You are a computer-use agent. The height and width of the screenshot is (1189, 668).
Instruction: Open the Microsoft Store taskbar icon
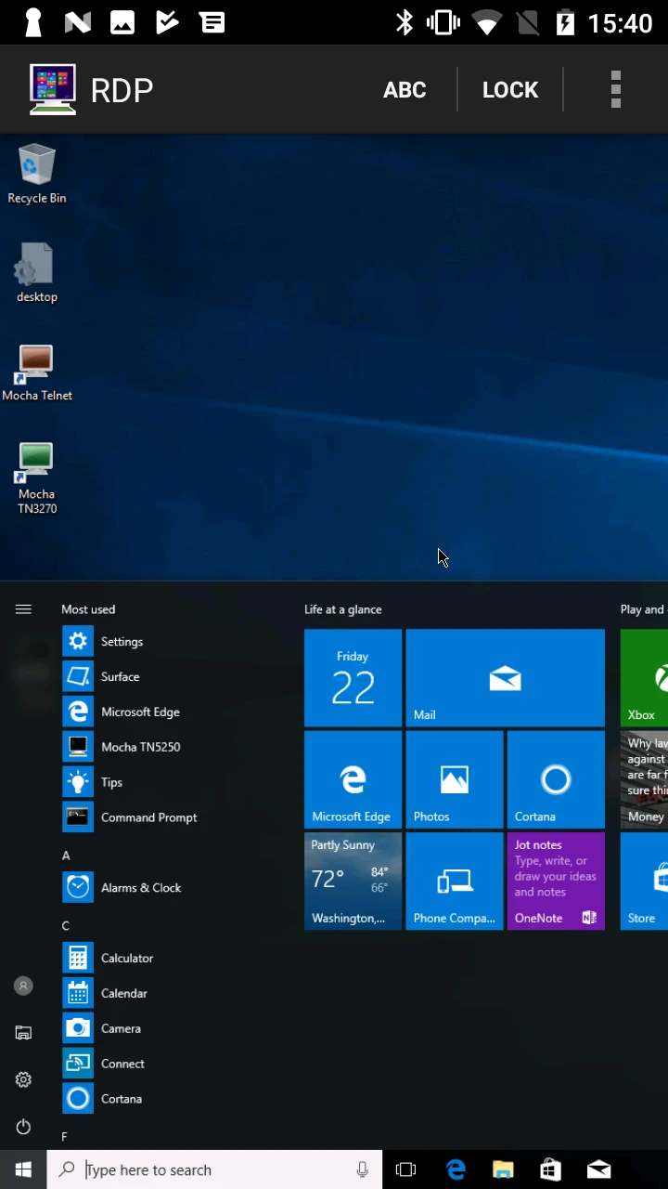(x=551, y=1169)
